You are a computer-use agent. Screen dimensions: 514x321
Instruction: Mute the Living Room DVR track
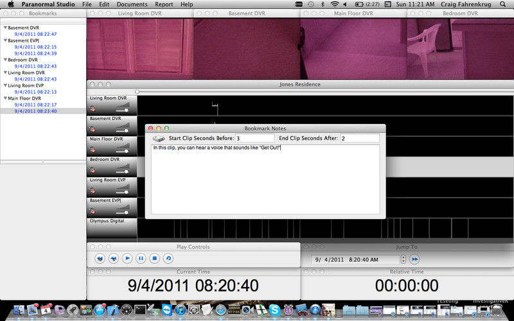tap(93, 108)
